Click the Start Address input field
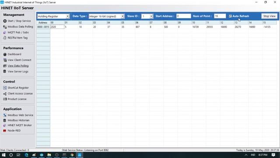 (x=183, y=16)
